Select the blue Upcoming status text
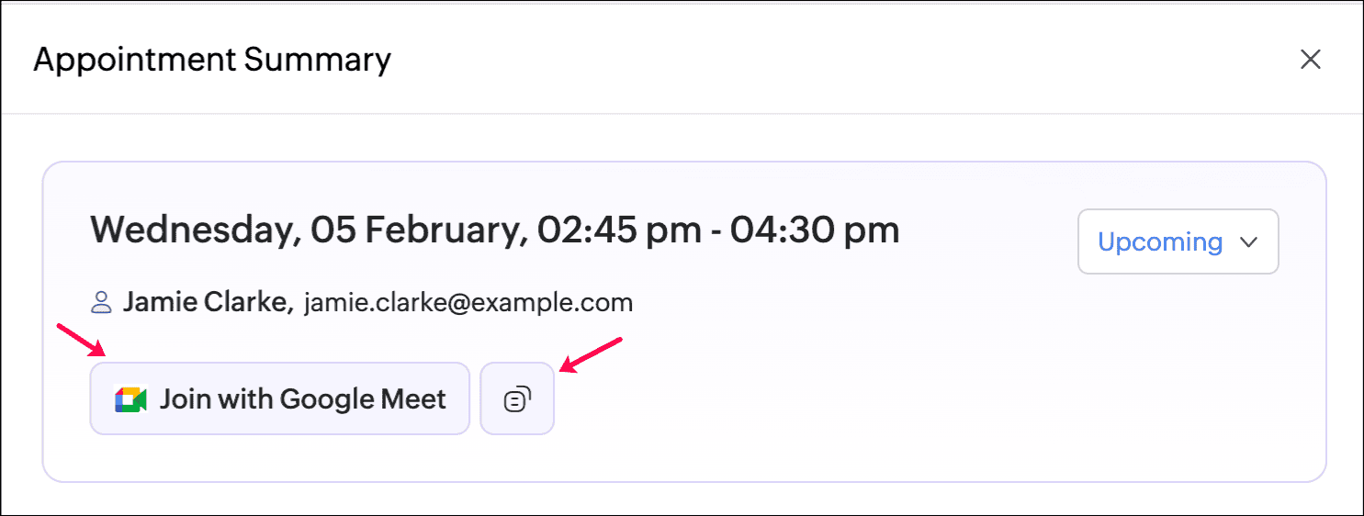 [x=1160, y=242]
